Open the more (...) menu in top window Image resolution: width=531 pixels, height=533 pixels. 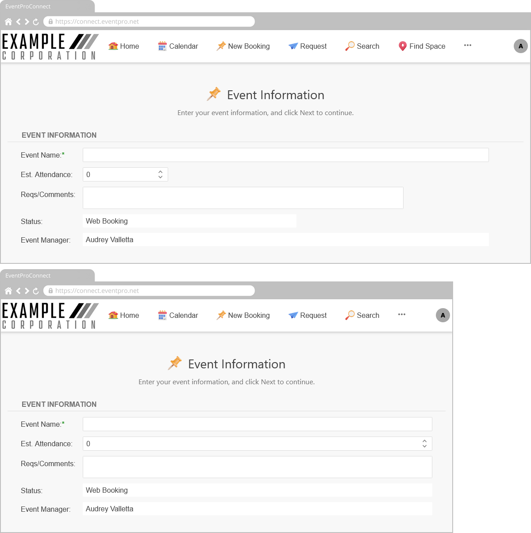pyautogui.click(x=468, y=45)
